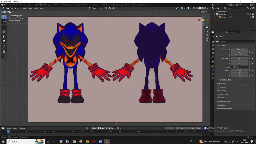Select the Measure tool
This screenshot has width=256, height=144.
coord(4,51)
